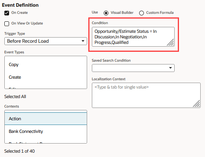Click the Trigger Type dropdown arrow

83,41
